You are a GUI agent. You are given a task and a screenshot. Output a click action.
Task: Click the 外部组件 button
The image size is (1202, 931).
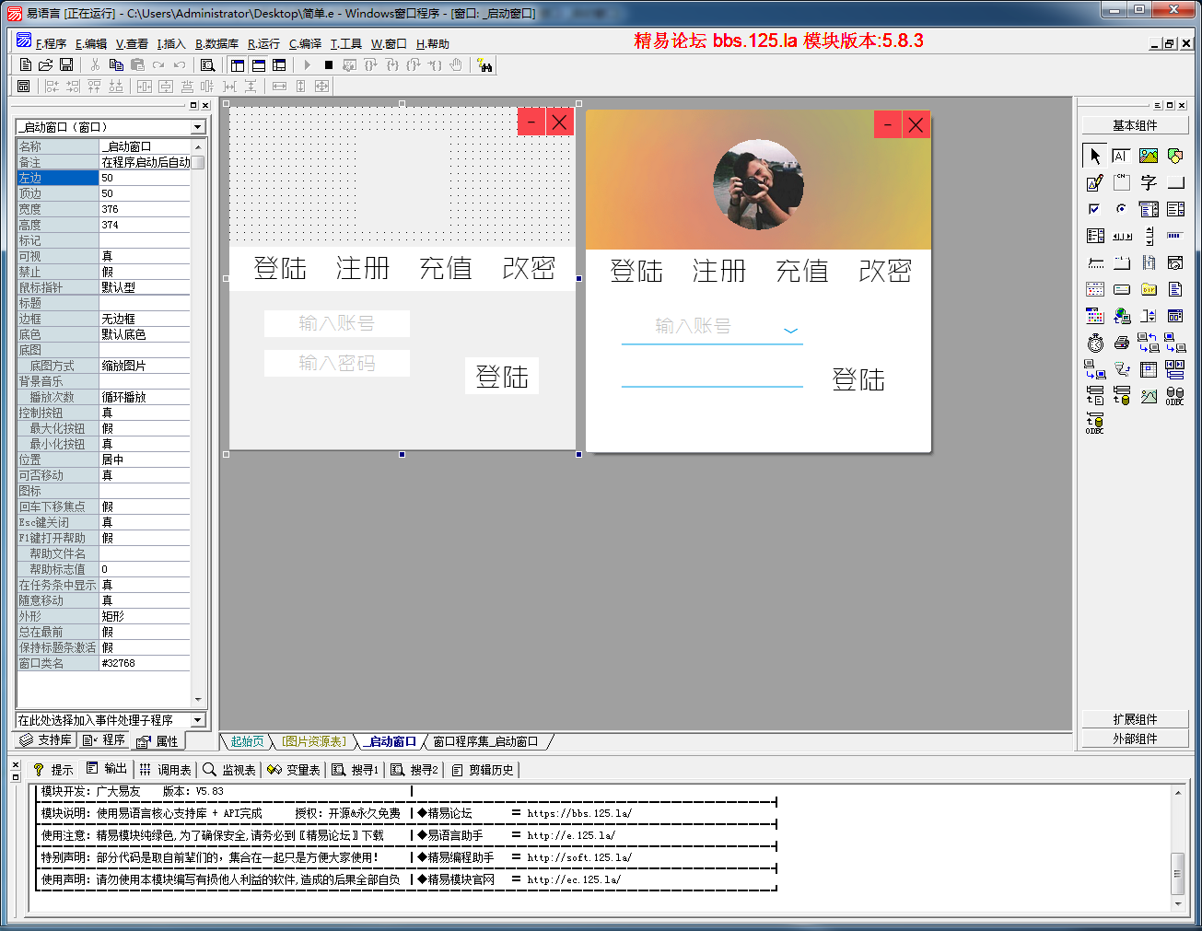coord(1134,739)
